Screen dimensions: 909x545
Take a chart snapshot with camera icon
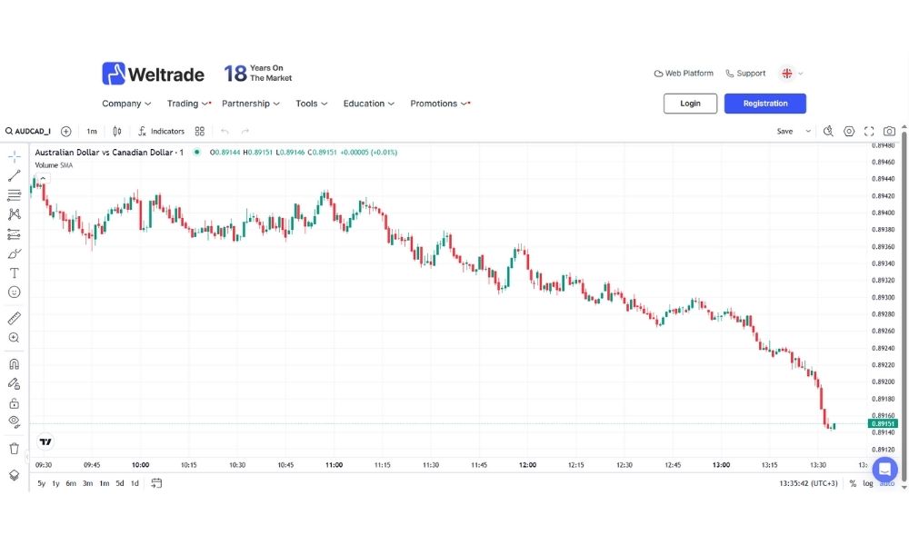(889, 132)
